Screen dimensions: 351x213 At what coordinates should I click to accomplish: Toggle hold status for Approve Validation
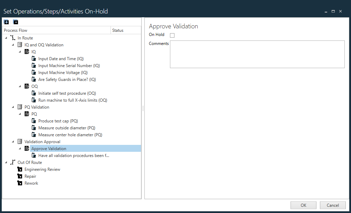[172, 35]
